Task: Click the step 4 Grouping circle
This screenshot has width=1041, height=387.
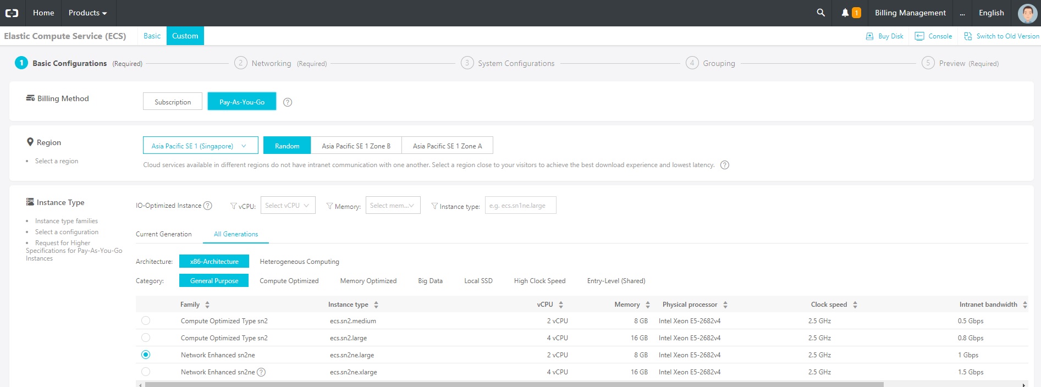Action: pyautogui.click(x=692, y=63)
